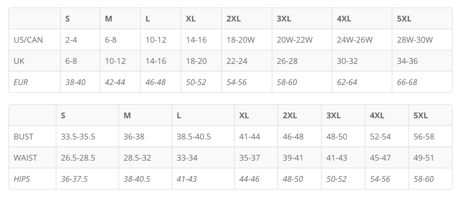Screen dimensions: 458x215
Task: Select the 24W-26W size cell
Action: 355,40
